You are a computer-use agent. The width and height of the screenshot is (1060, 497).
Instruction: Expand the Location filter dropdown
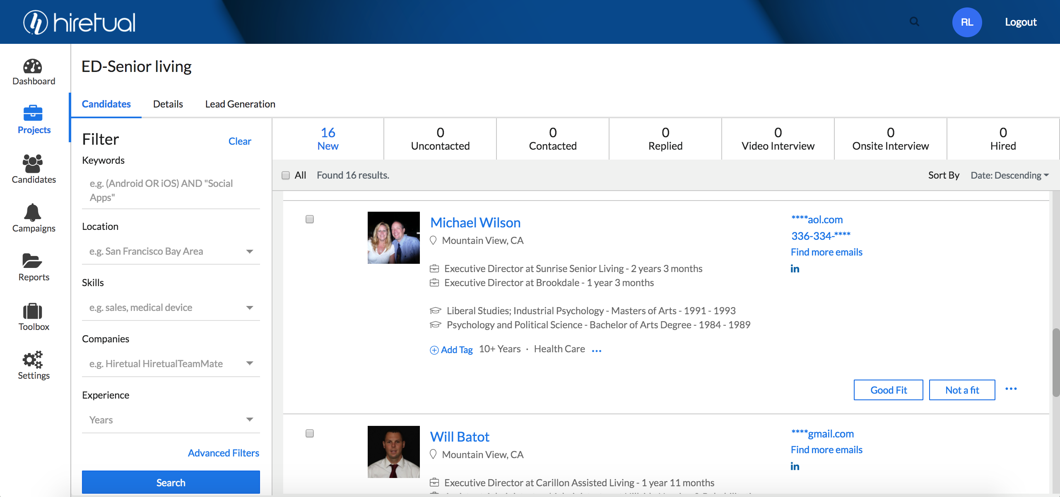coord(249,251)
